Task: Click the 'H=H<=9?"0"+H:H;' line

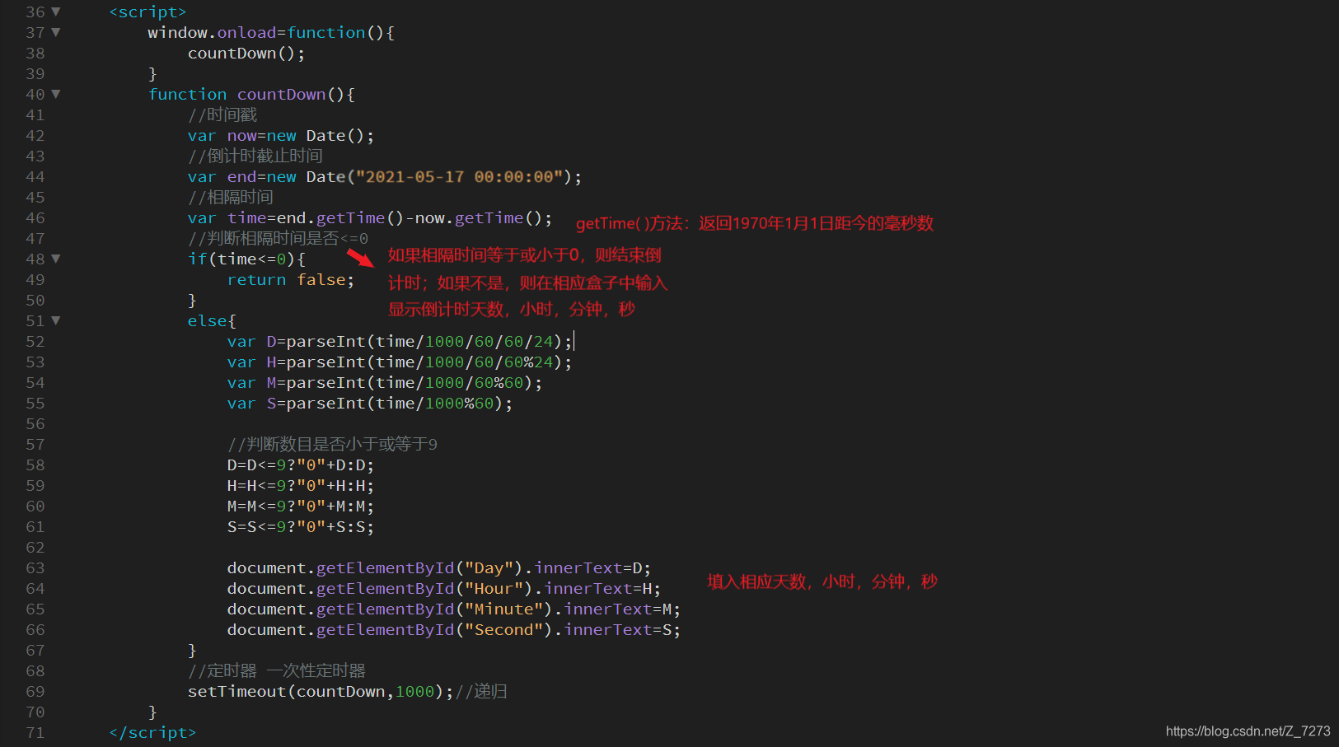Action: point(301,486)
